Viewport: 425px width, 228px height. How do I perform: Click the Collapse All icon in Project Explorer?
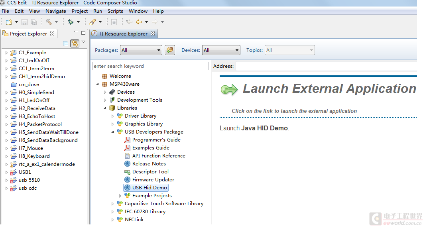point(66,44)
